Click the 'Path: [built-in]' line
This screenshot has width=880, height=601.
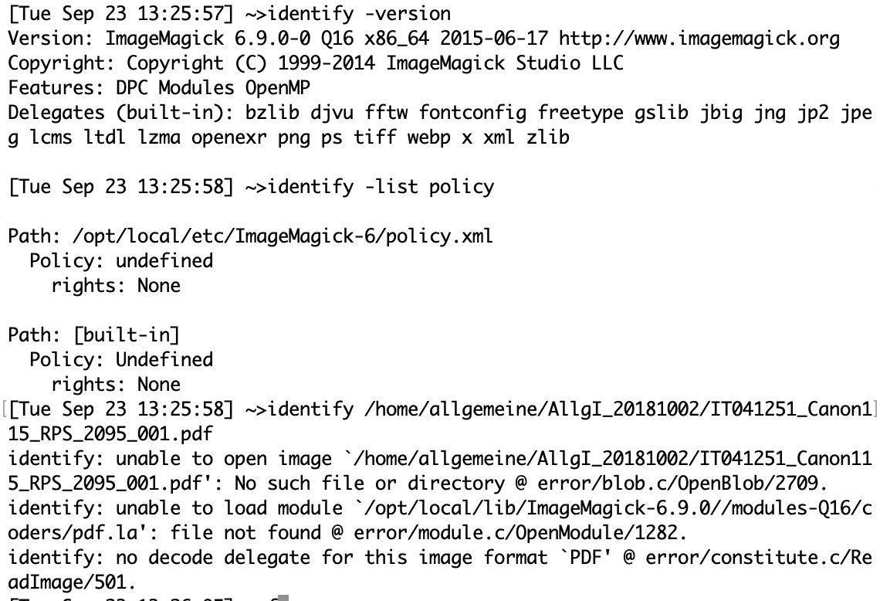click(x=93, y=334)
